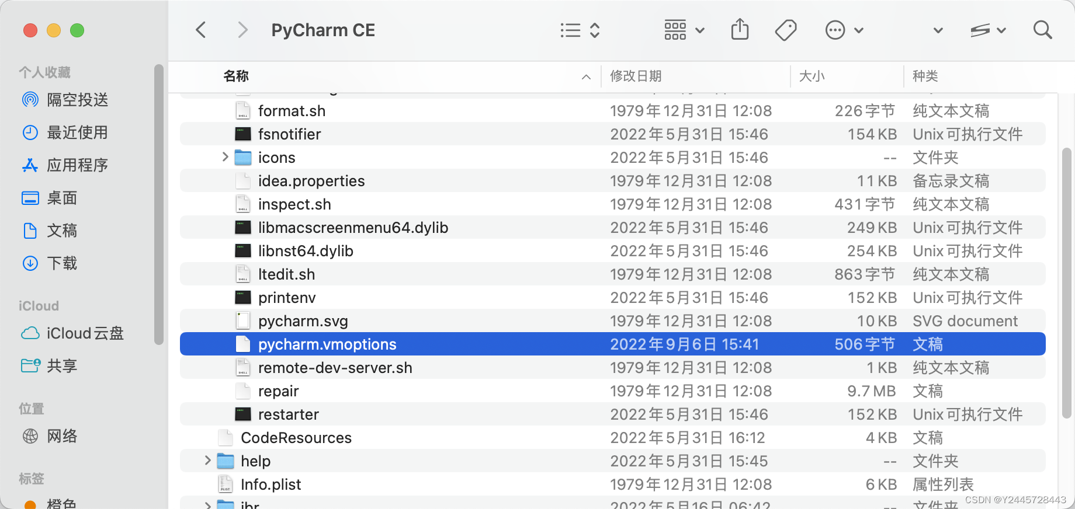Open 网络 in sidebar
Screen dimensions: 1075x509
point(49,436)
